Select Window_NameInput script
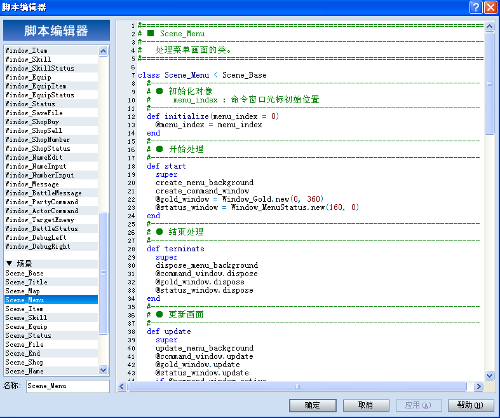Viewport: 500px width, 418px height. tap(51, 166)
